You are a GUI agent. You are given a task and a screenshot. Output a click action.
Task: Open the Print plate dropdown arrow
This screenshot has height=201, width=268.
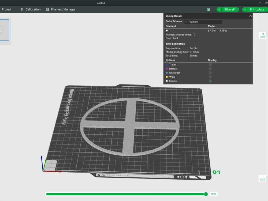[x=245, y=9]
